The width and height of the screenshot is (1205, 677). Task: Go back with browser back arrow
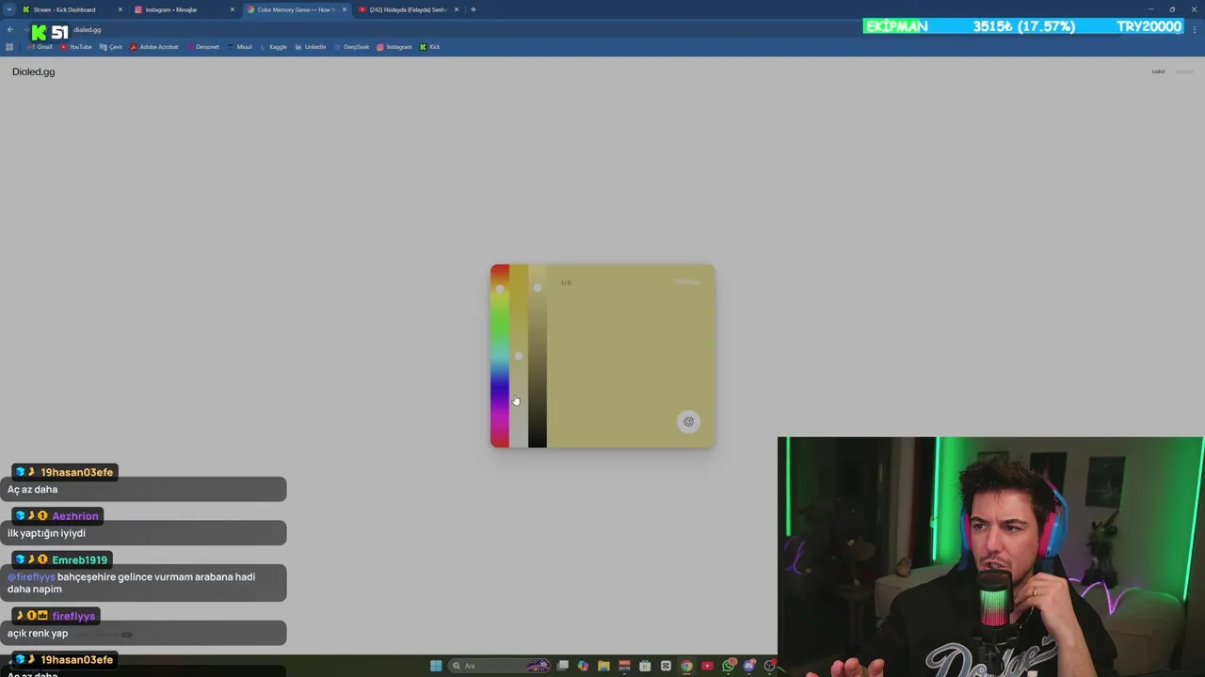coord(10,29)
